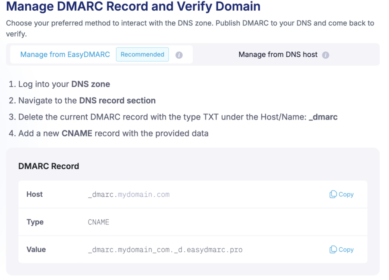Click the DMARC Record panel heading
This screenshot has width=389, height=280.
point(49,166)
